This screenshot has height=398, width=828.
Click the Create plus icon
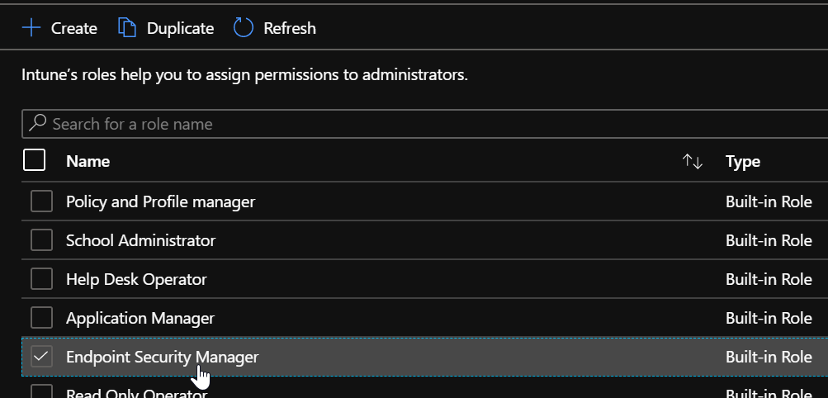[31, 28]
